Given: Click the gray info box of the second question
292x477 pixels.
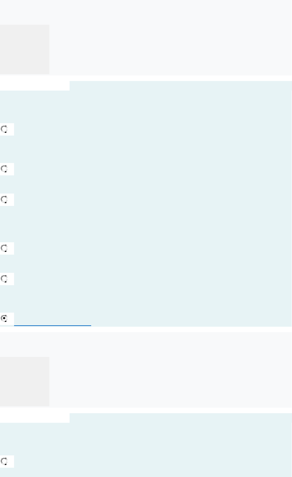Looking at the screenshot, I should point(25,382).
